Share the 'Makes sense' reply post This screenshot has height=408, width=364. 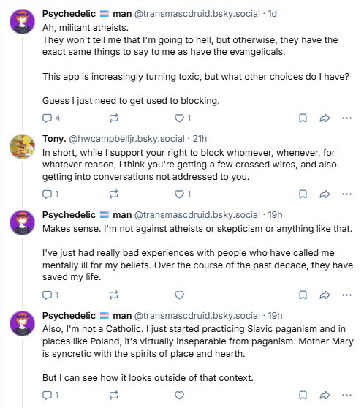coord(325,295)
